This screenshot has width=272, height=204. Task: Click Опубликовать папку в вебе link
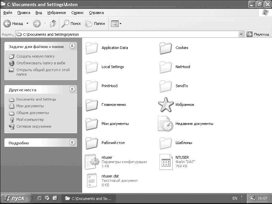(41, 63)
